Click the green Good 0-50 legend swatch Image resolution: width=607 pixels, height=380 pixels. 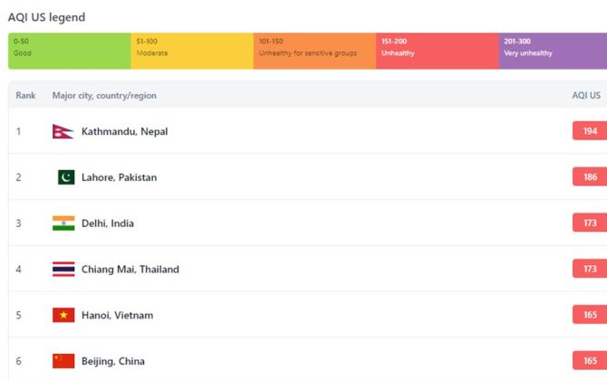tap(69, 52)
